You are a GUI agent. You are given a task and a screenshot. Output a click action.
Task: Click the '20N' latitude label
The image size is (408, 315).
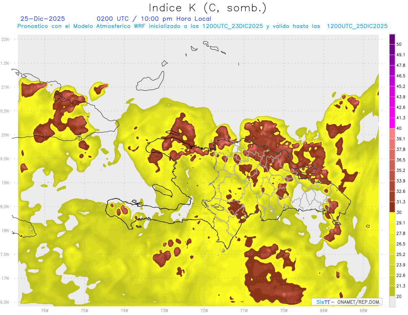coord(5,135)
